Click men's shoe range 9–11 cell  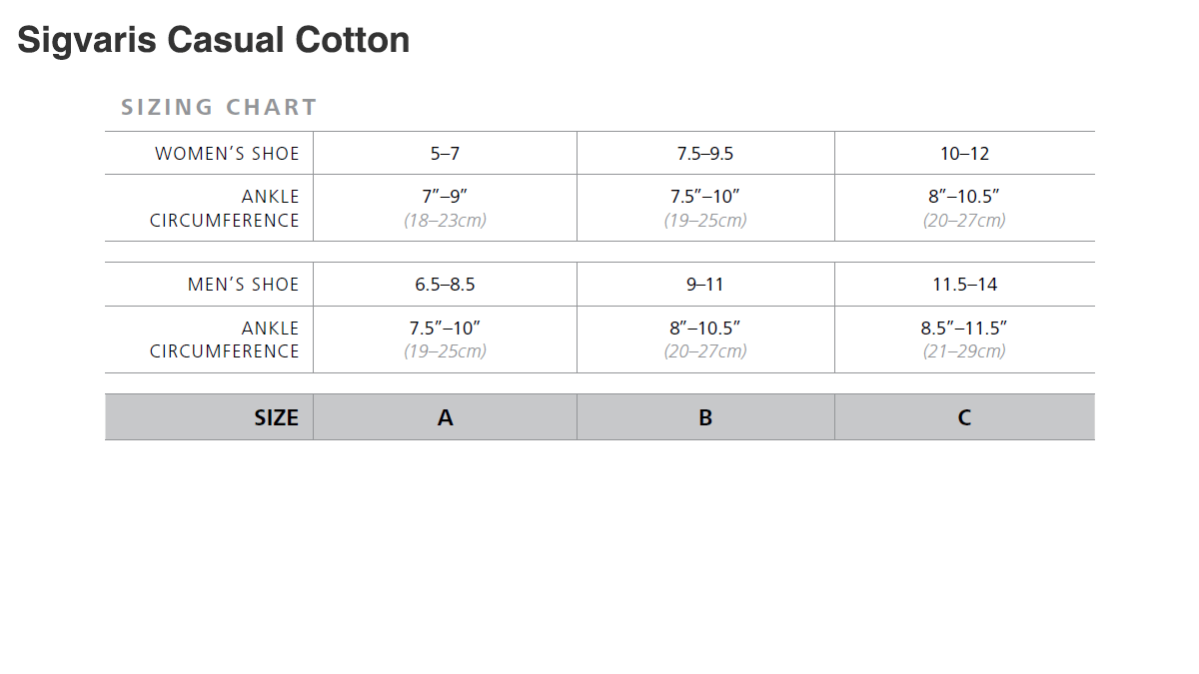point(704,285)
